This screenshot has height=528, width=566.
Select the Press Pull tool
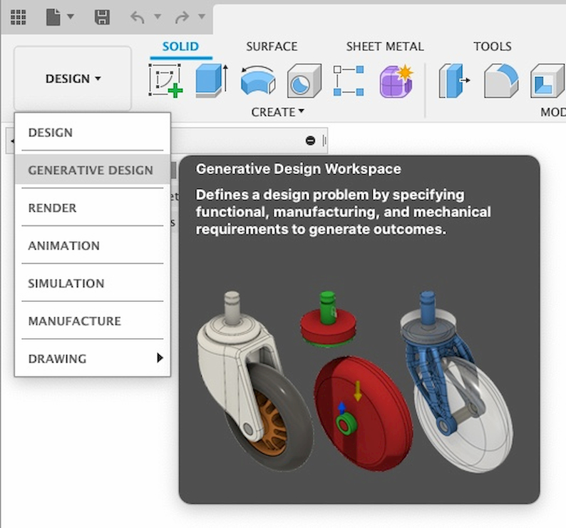point(454,81)
